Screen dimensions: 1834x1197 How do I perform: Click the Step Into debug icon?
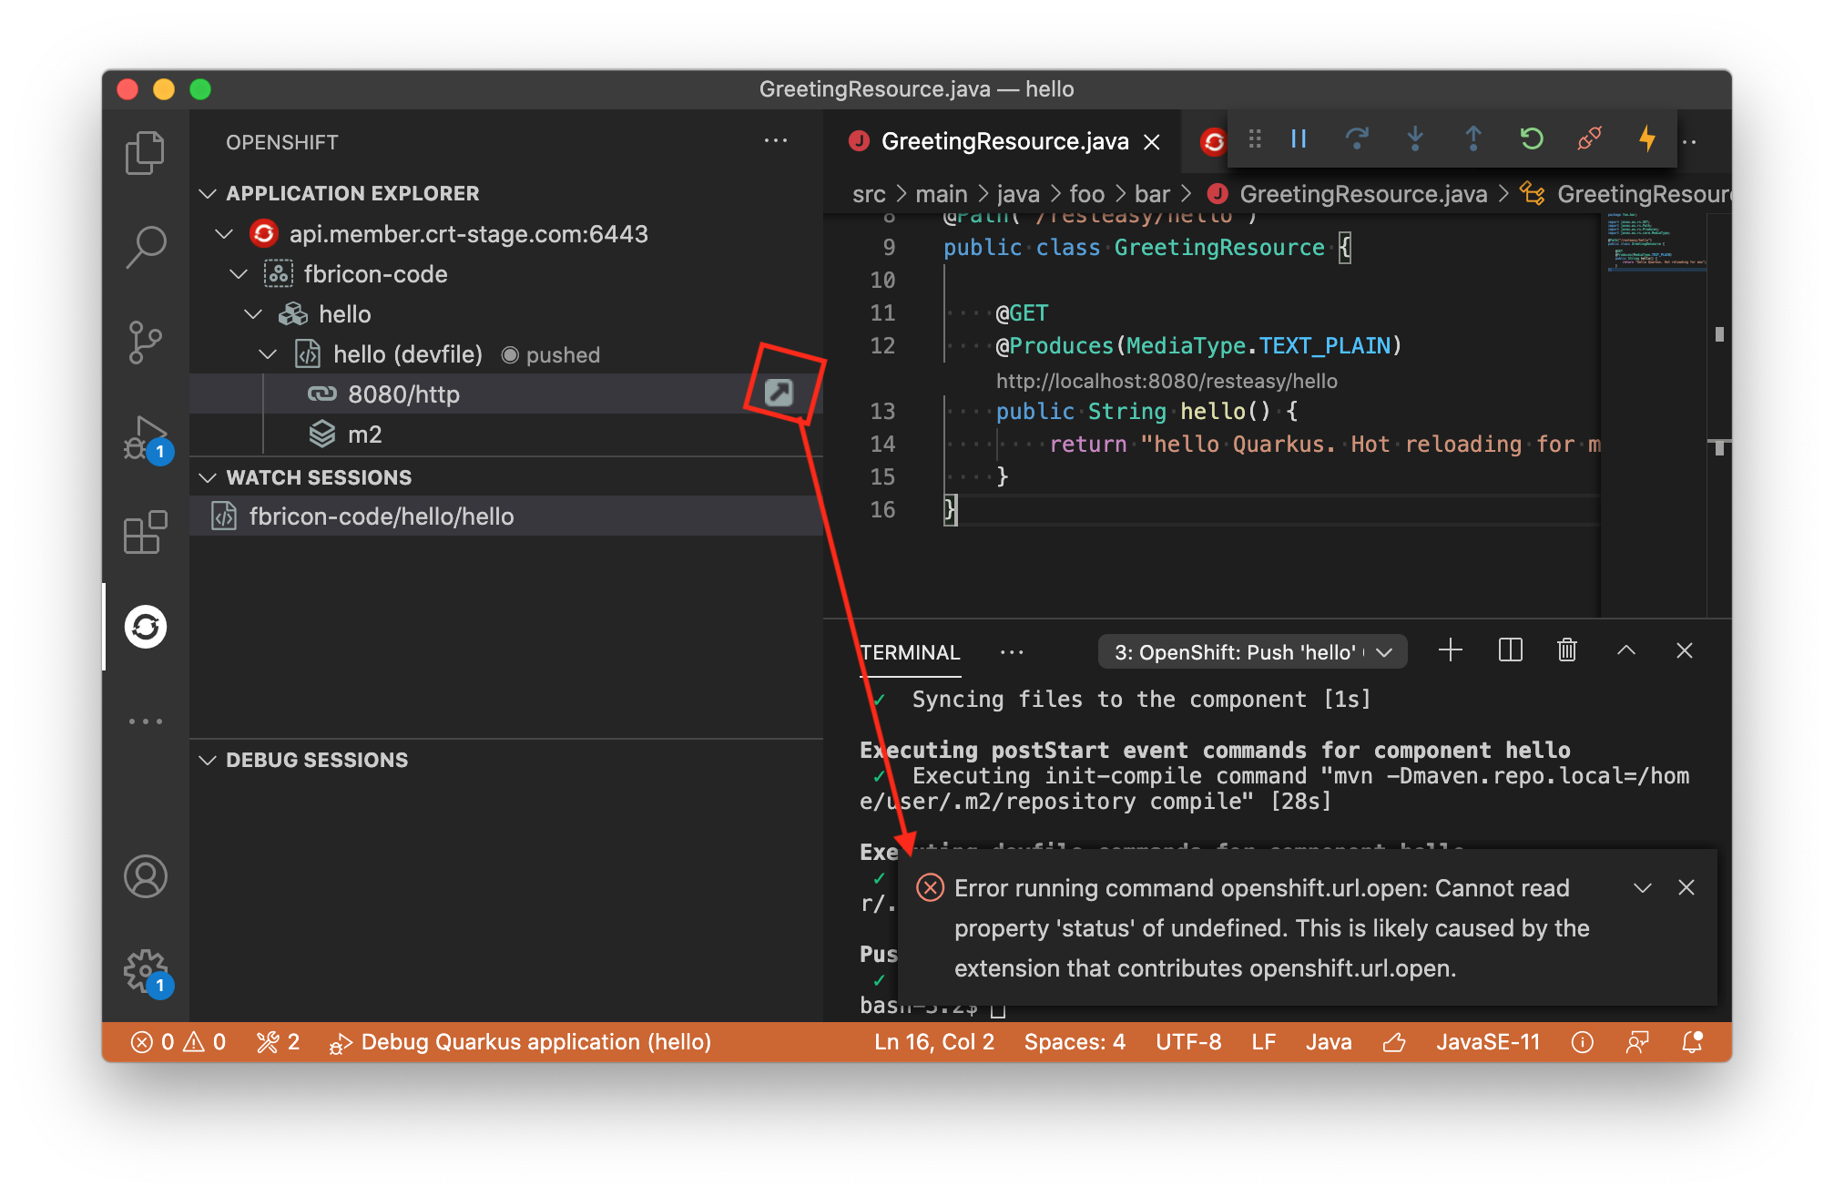(x=1414, y=139)
